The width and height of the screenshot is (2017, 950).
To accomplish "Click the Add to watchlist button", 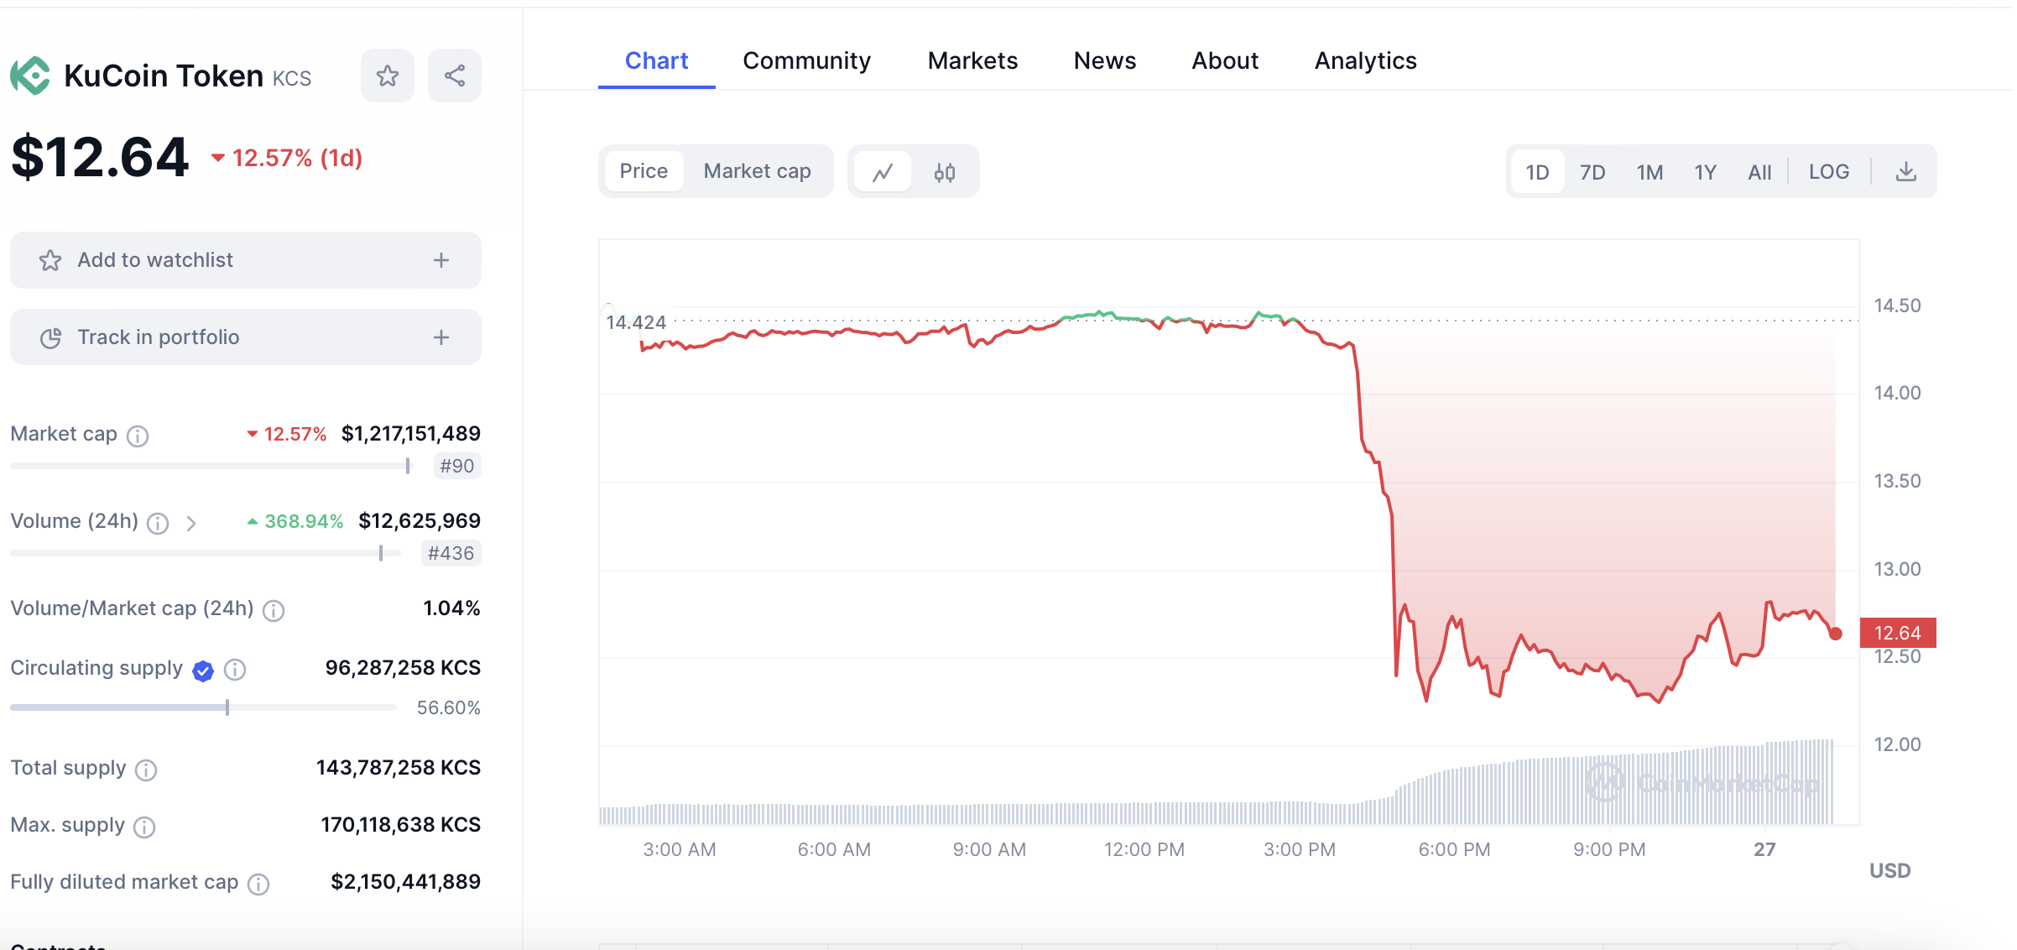I will tap(155, 260).
